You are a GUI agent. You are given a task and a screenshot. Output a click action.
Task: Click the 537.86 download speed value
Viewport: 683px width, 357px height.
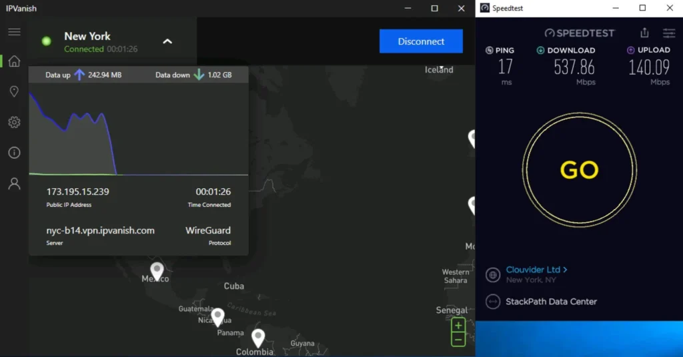pos(574,67)
